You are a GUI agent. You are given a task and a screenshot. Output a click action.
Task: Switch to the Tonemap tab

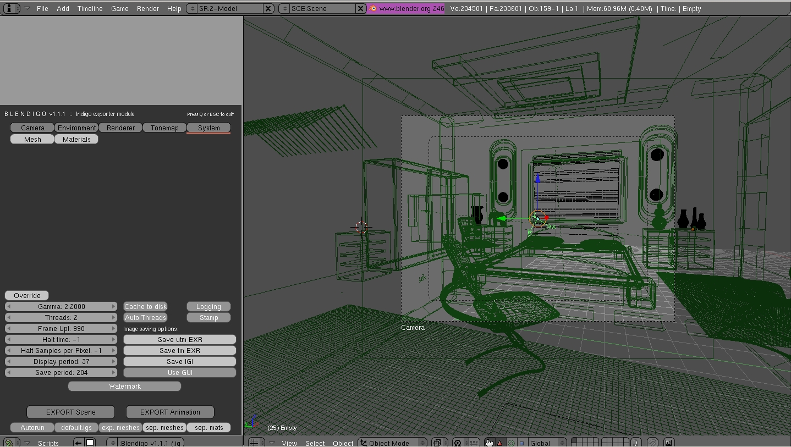[164, 128]
